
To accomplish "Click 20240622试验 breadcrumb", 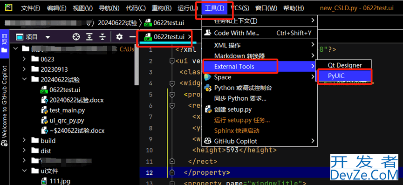I will tap(117, 23).
